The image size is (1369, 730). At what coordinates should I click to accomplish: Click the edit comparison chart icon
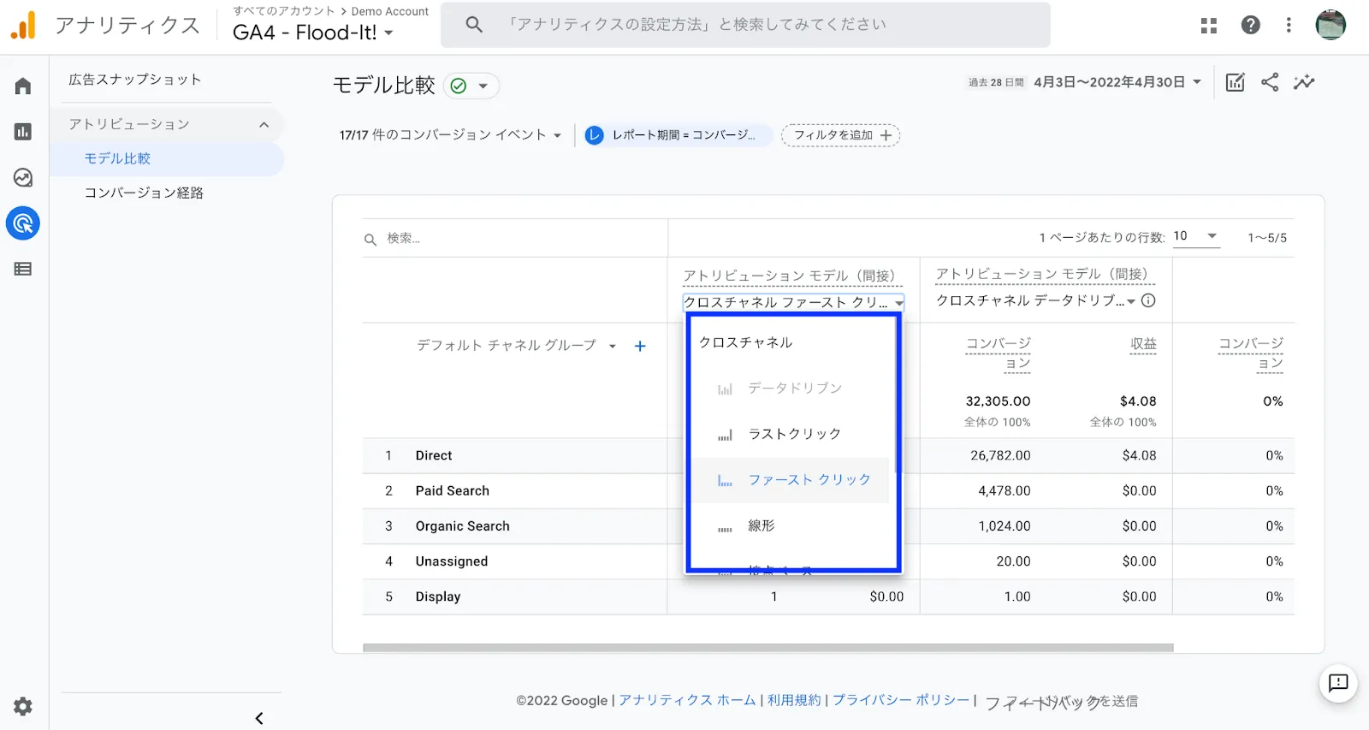[x=1235, y=82]
